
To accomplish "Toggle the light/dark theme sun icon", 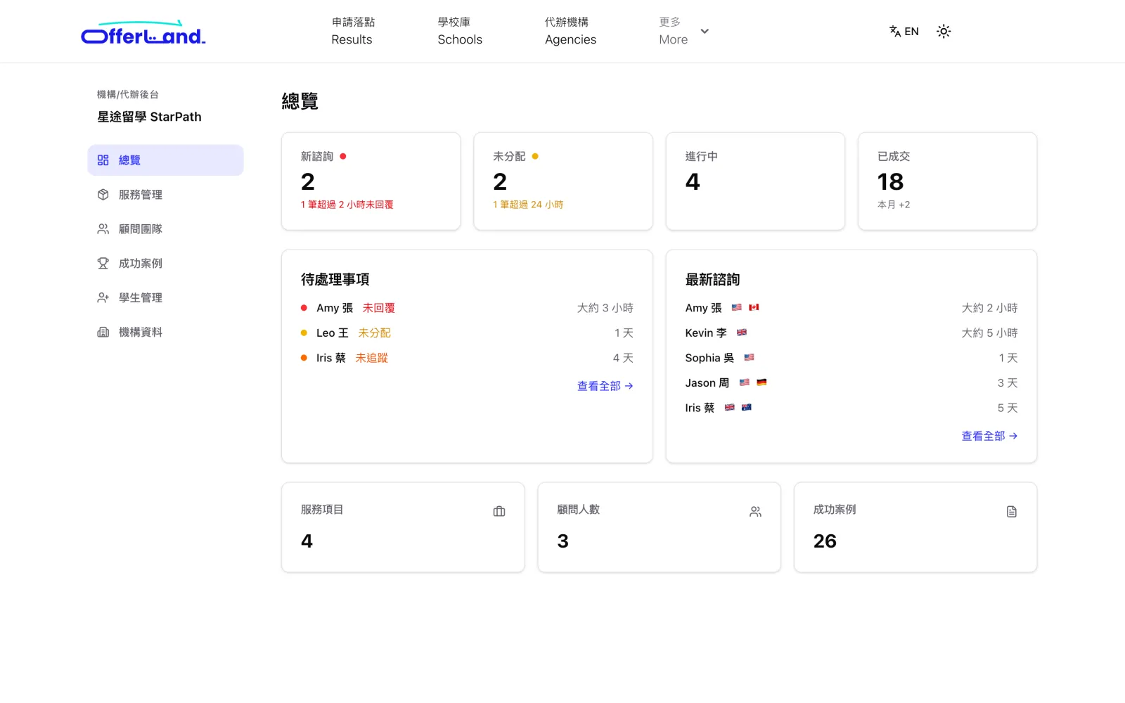I will (x=944, y=31).
